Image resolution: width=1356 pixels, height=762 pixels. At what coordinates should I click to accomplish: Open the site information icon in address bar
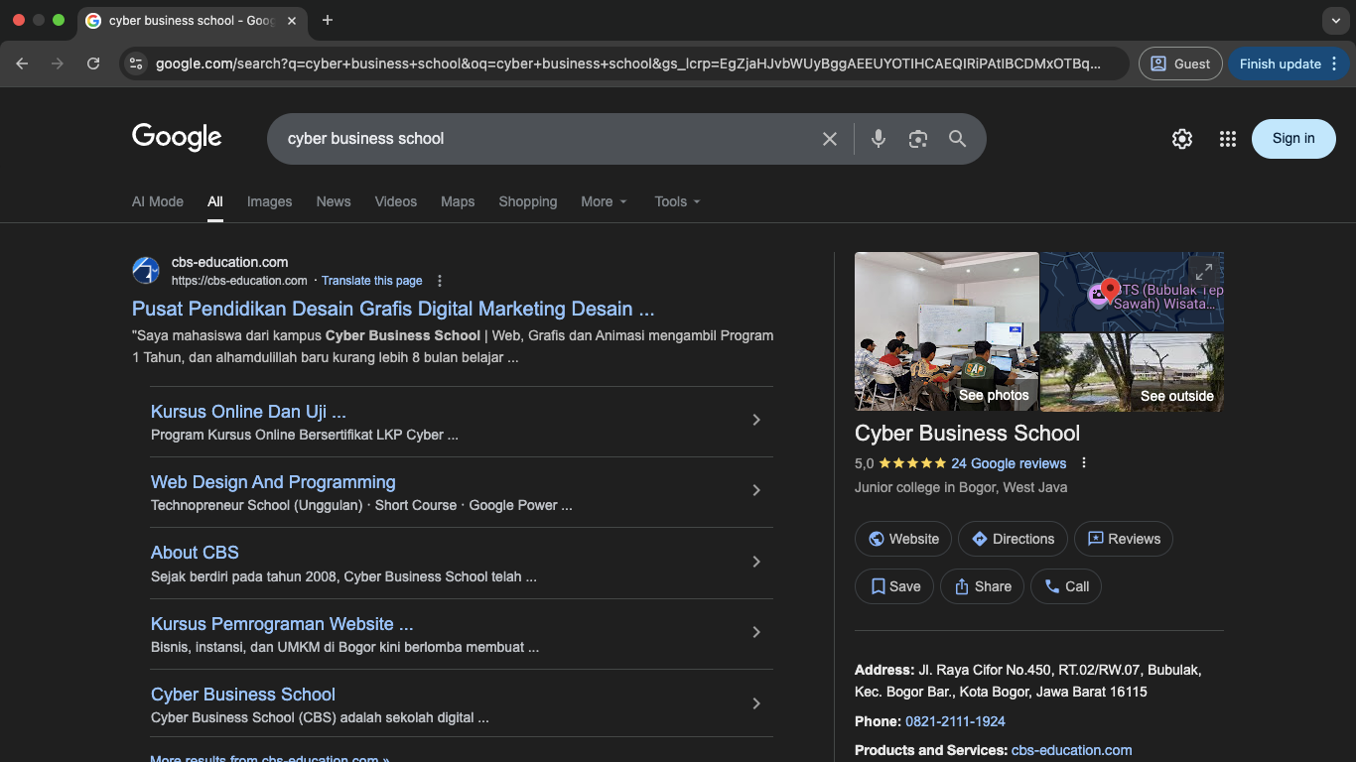[136, 63]
